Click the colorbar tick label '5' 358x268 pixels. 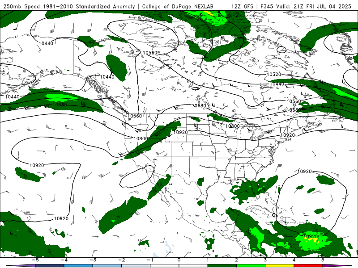coord(323,260)
